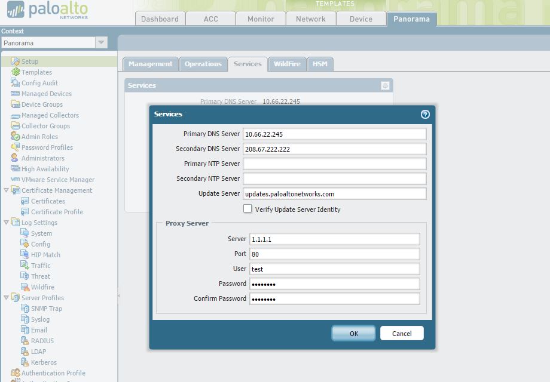Click the Administrators icon in sidebar
The image size is (550, 382).
(16, 158)
